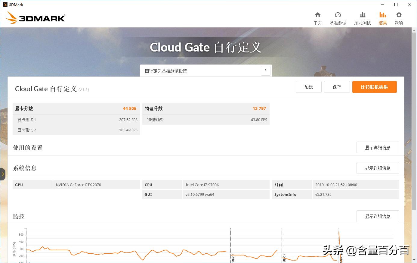
Task: Click the orange 结果 bar-chart icon
Action: [382, 17]
